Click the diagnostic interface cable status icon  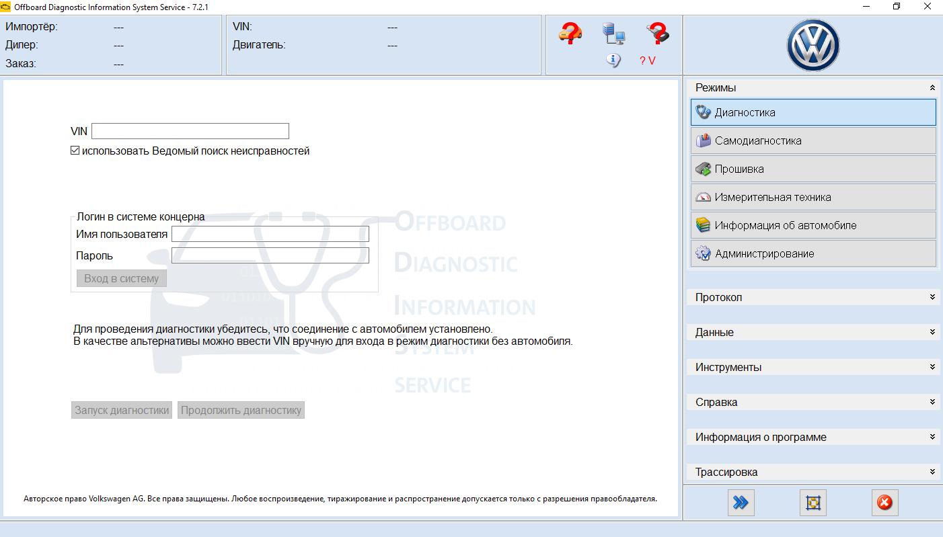(657, 32)
